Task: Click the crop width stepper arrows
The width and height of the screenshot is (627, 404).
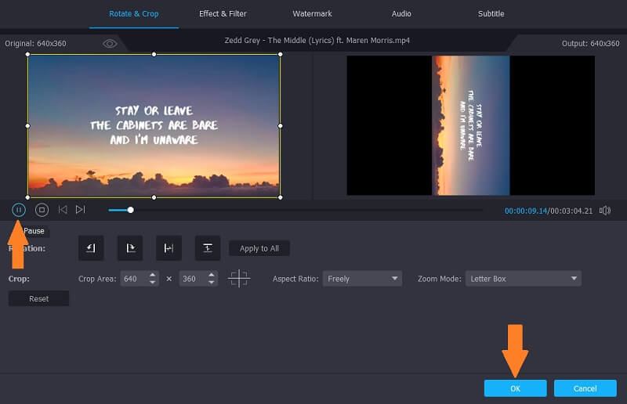Action: 153,279
